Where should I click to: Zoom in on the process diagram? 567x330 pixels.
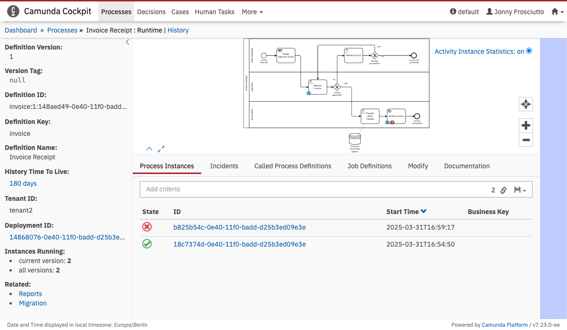coord(526,125)
